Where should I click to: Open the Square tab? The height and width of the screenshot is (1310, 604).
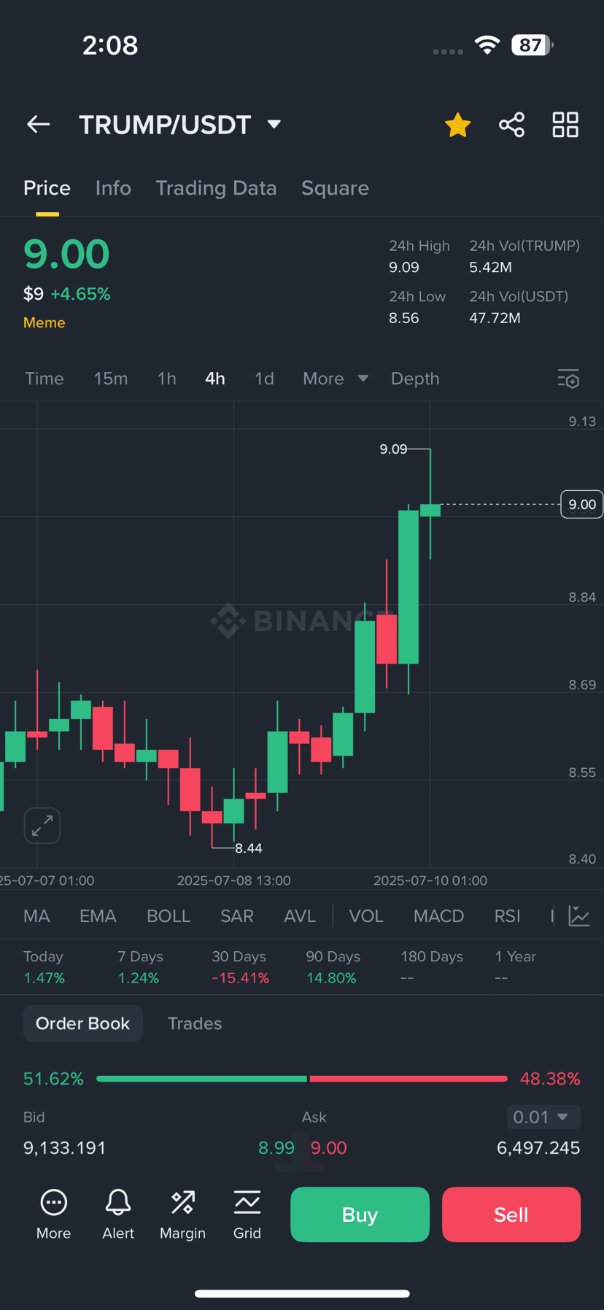click(x=335, y=188)
